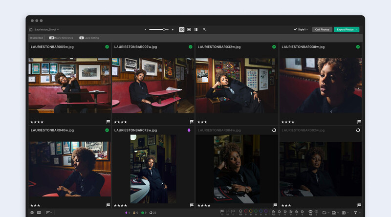Select the LAURIESTONBAR084w.jpg thumbnail
The image size is (391, 217).
click(237, 169)
